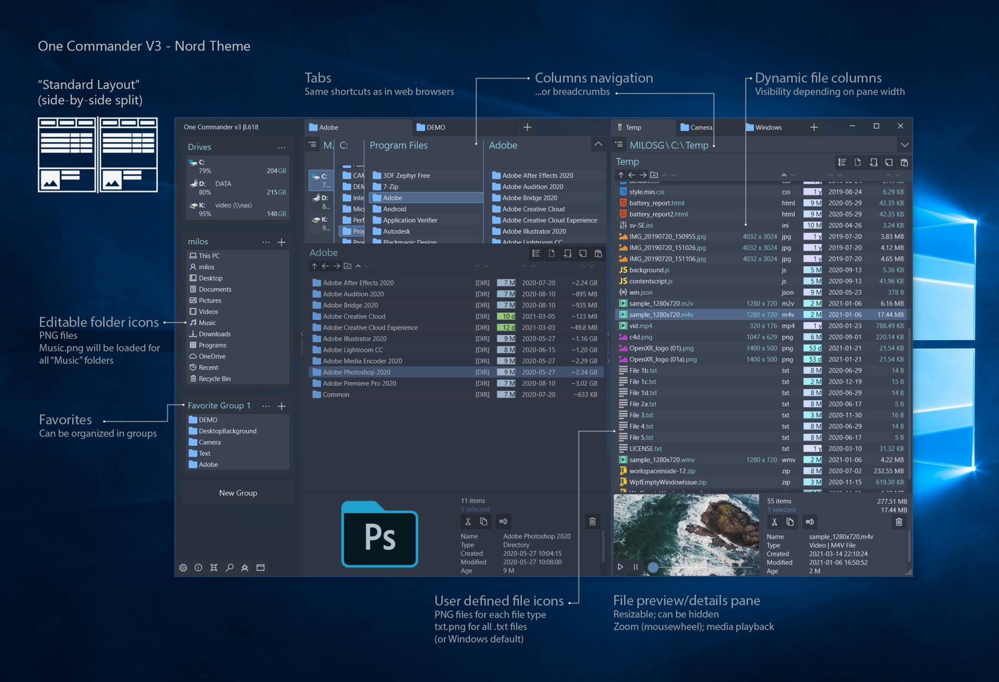Click the New Folder icon in Temp toolbar
Viewport: 999px width, 682px height.
[872, 162]
